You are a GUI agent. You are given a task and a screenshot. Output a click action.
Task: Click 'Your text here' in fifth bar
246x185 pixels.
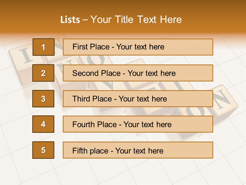pyautogui.click(x=139, y=151)
